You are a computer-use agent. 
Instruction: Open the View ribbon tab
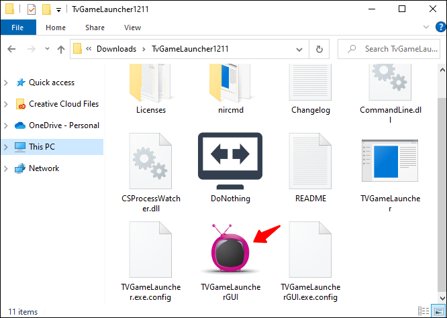point(132,28)
